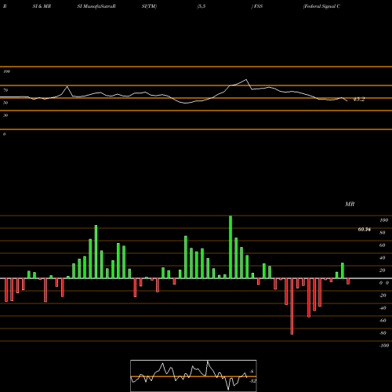Click the 'SI(TM)' header label
The width and height of the screenshot is (392, 392).
click(149, 6)
